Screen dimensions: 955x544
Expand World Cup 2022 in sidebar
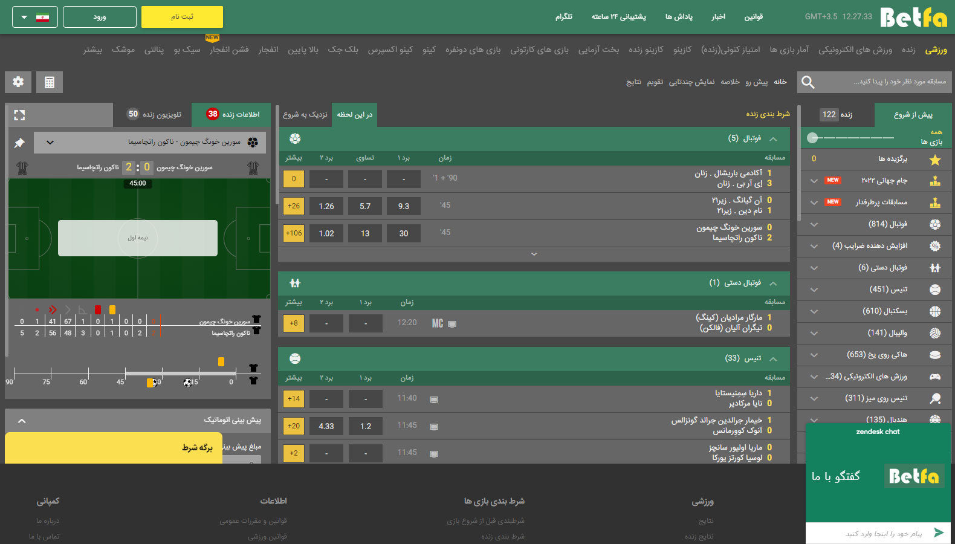(x=814, y=181)
